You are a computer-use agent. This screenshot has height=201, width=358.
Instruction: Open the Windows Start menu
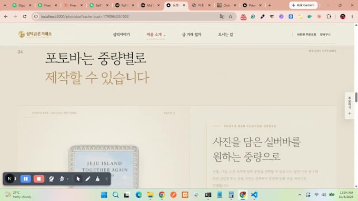104,195
